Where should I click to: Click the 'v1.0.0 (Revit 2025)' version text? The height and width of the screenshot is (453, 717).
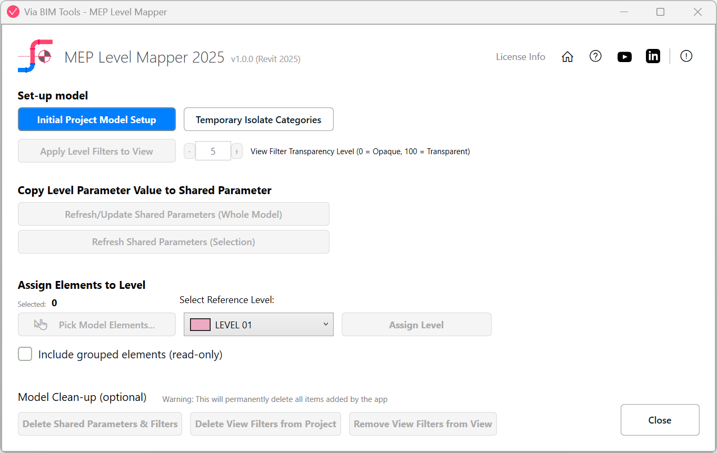pyautogui.click(x=266, y=59)
